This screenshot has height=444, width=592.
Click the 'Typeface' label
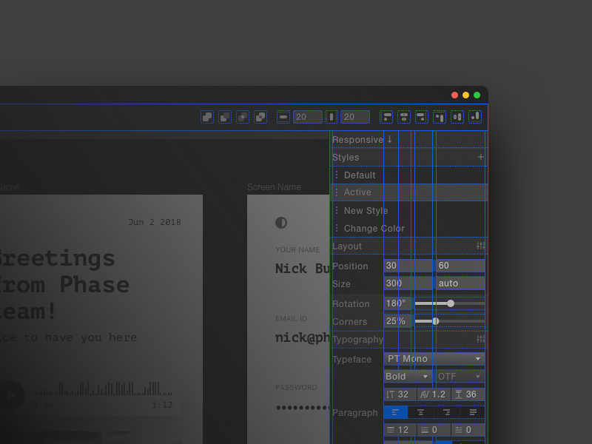point(352,360)
